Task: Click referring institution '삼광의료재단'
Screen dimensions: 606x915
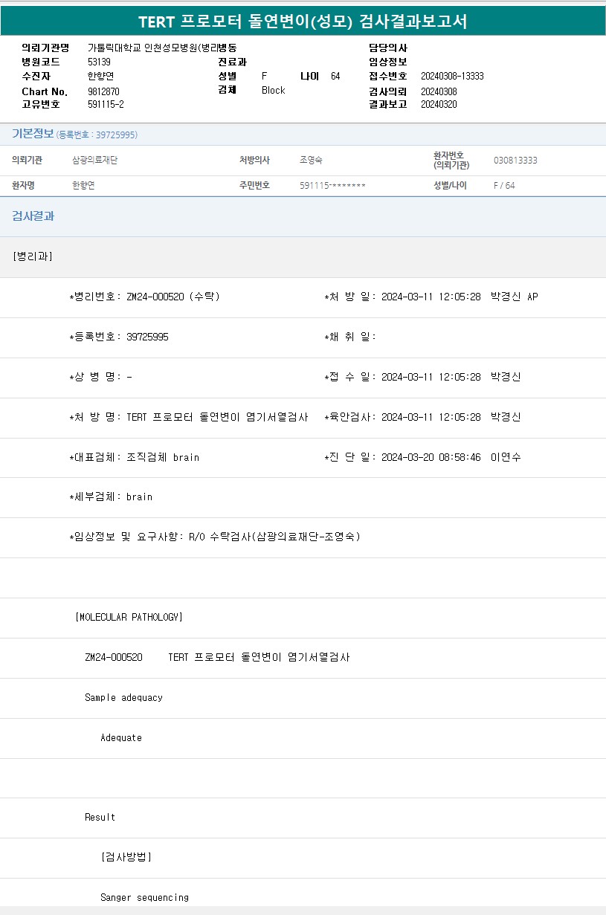Action: (x=94, y=160)
